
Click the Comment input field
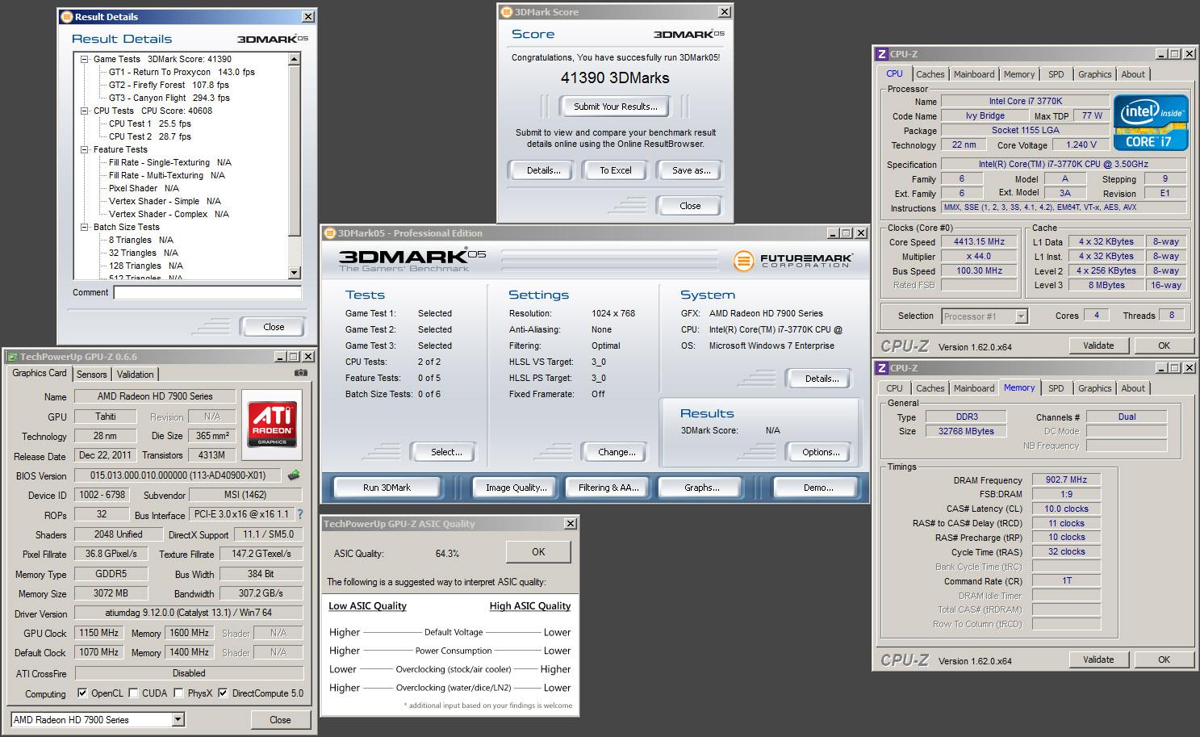click(x=207, y=292)
